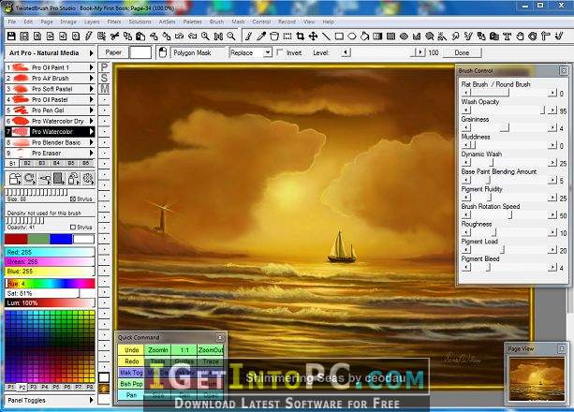This screenshot has width=574, height=412.
Task: Open the Layers menu
Action: pyautogui.click(x=92, y=22)
